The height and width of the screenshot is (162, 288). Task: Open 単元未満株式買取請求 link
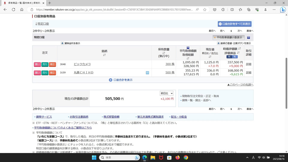pyautogui.click(x=150, y=117)
